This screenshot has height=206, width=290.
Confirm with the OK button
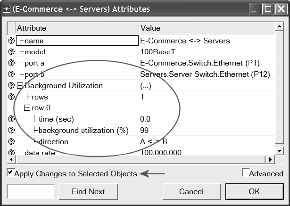[x=254, y=191]
